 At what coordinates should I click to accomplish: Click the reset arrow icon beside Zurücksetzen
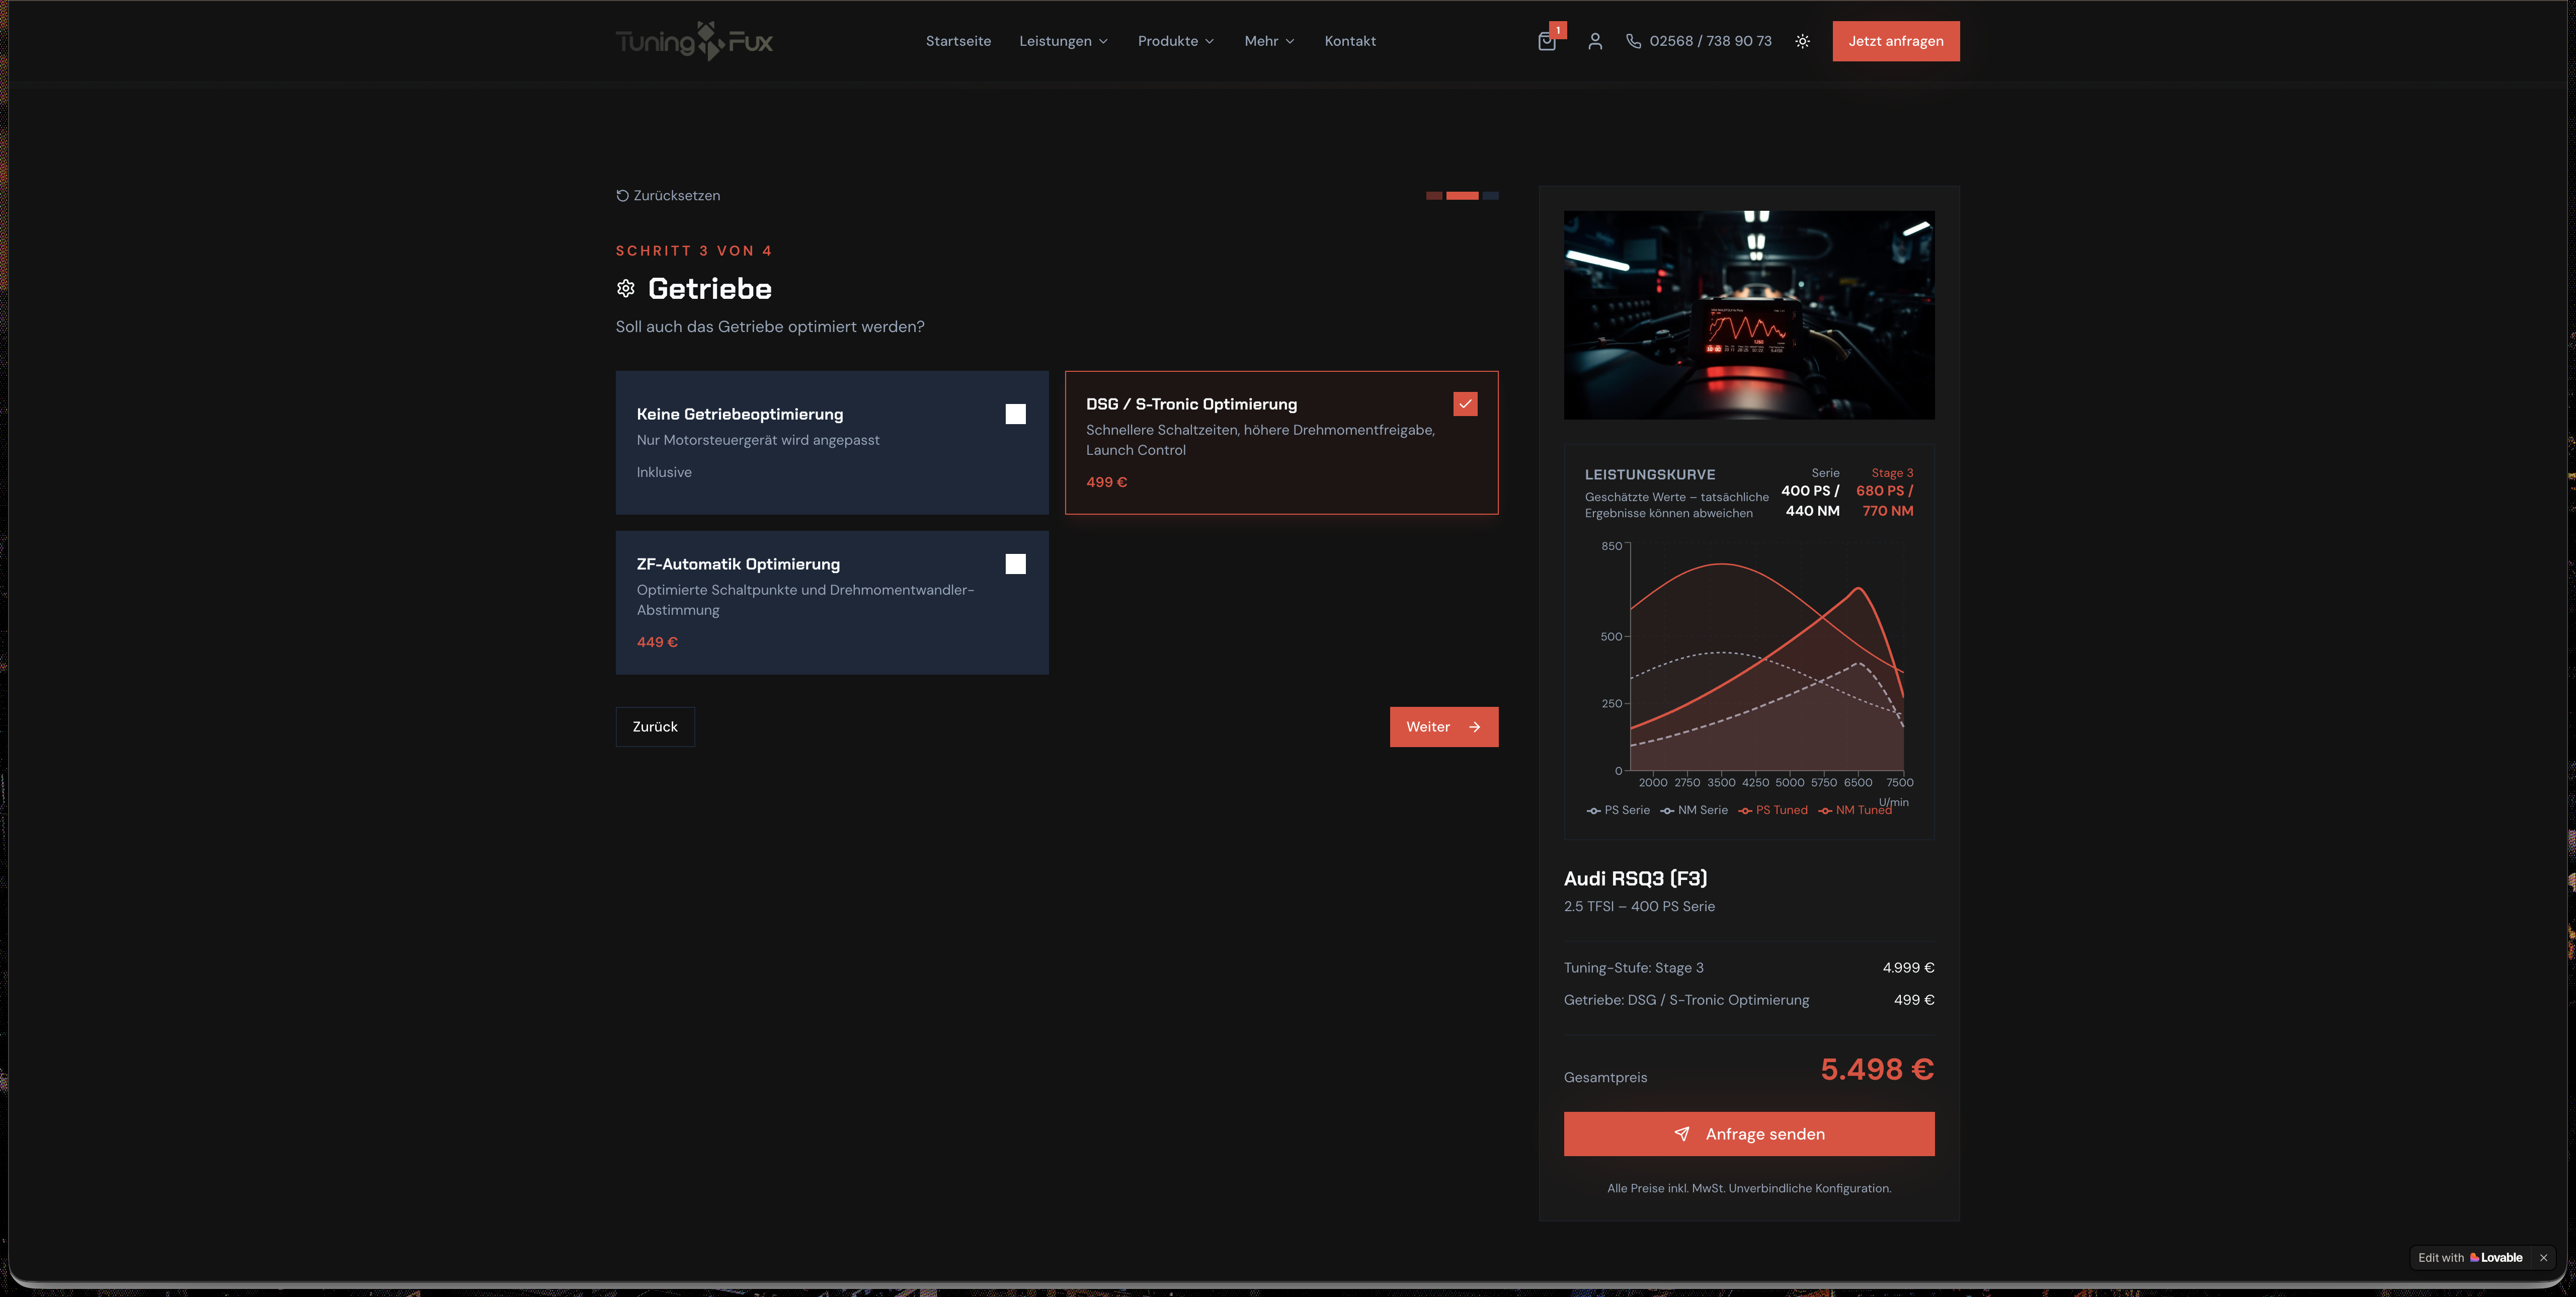click(622, 196)
